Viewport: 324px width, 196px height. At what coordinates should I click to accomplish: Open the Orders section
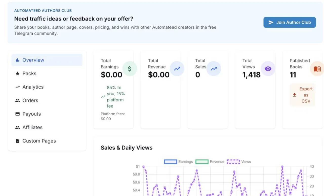coord(47,100)
